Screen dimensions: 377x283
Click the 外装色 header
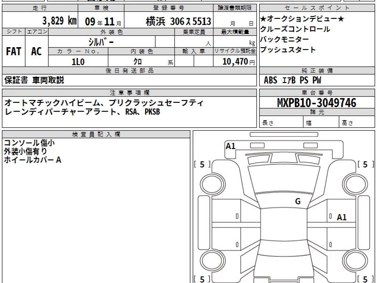[112, 32]
